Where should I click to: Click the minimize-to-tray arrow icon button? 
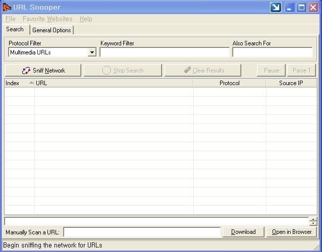tap(276, 8)
